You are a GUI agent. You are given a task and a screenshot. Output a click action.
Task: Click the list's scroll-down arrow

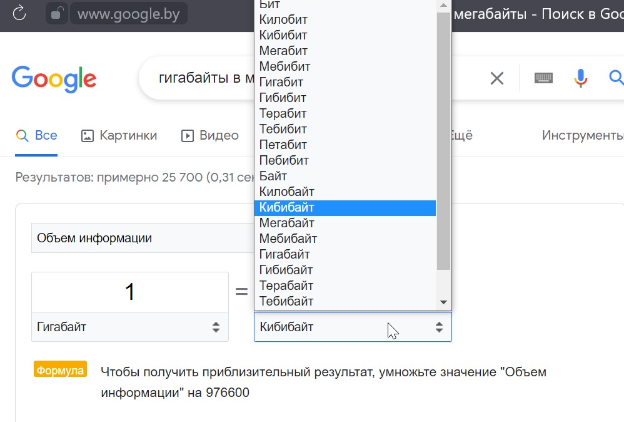[x=443, y=302]
